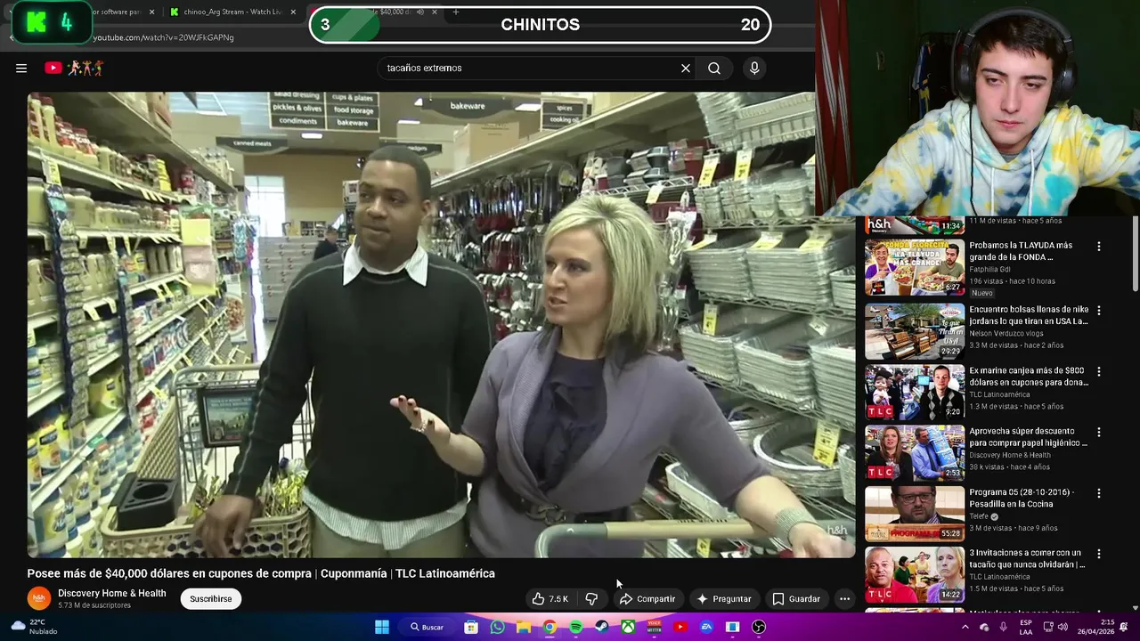Open OBS Studio from the taskbar
This screenshot has height=641, width=1140.
coord(759,627)
